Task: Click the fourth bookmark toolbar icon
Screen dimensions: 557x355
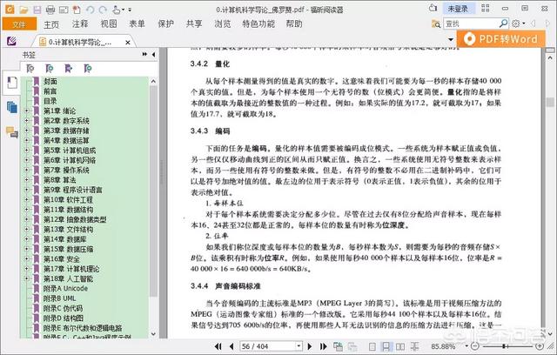Action: coord(87,68)
